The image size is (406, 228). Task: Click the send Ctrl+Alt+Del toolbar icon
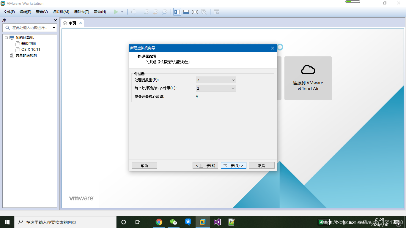tap(134, 12)
